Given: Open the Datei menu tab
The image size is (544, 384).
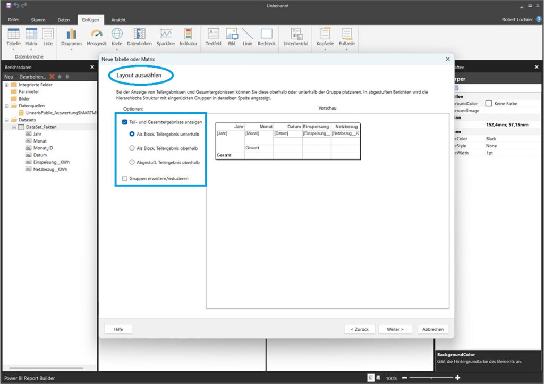Looking at the screenshot, I should click(x=13, y=20).
